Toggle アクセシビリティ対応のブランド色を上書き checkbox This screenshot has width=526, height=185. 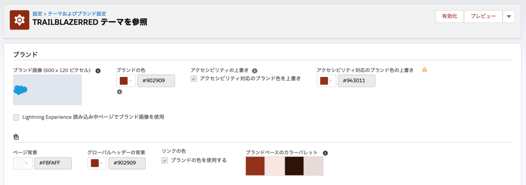click(x=194, y=79)
